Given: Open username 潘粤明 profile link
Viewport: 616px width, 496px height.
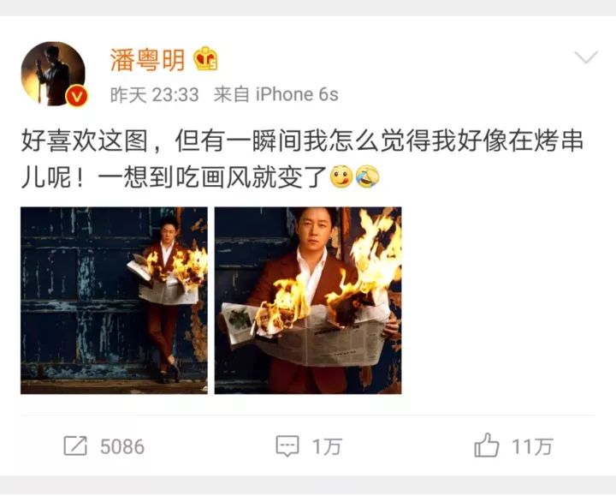Looking at the screenshot, I should [147, 60].
